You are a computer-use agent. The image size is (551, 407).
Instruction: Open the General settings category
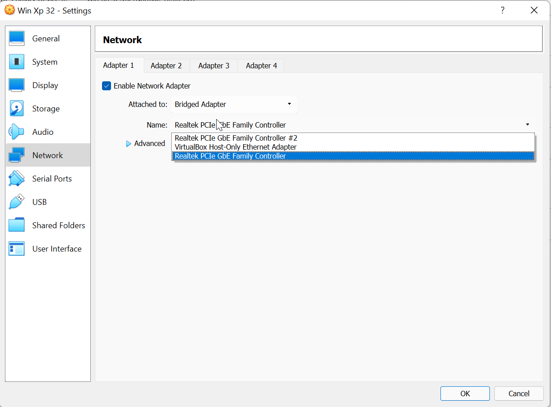(x=48, y=39)
